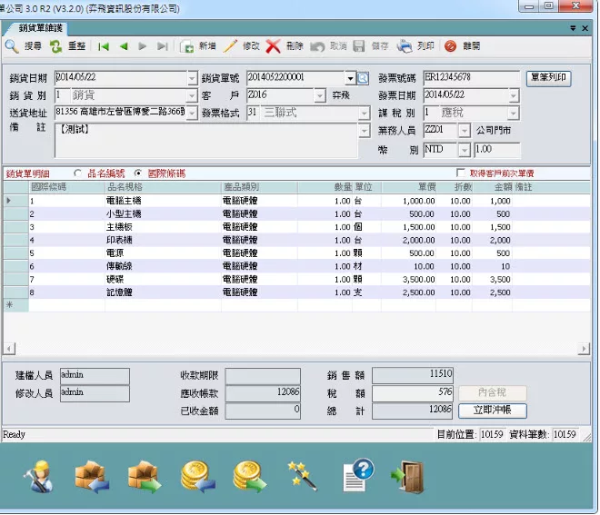Open the 銷貨日期 date dropdown
The image size is (600, 515).
tap(192, 78)
